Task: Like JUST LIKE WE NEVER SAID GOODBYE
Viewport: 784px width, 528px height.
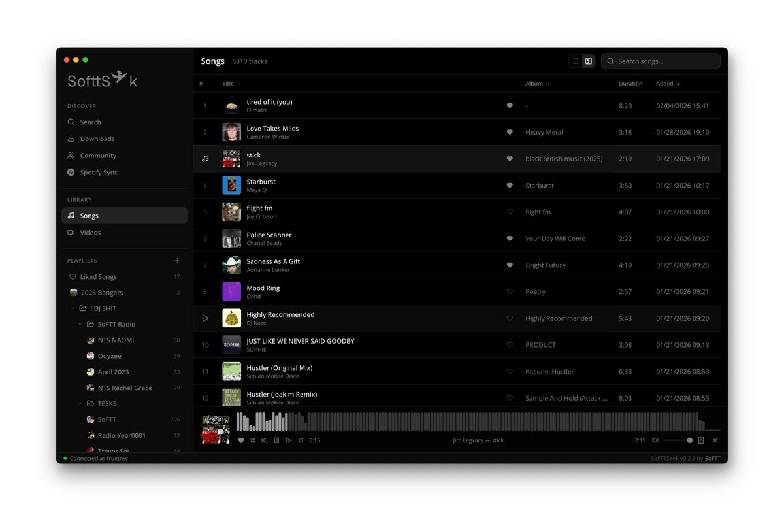Action: [x=510, y=345]
